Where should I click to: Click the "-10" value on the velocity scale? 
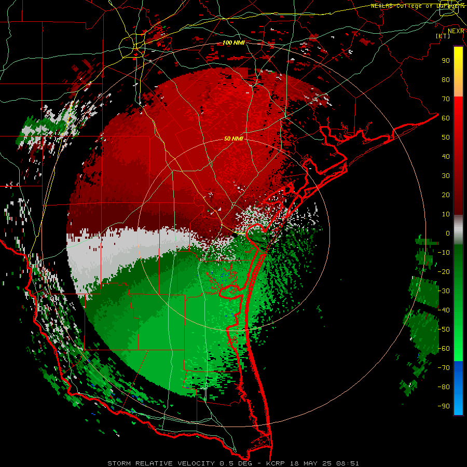tap(444, 253)
